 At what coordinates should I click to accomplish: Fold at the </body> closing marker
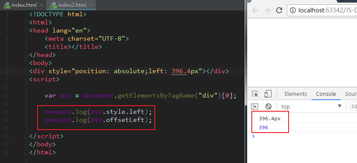click(26, 144)
